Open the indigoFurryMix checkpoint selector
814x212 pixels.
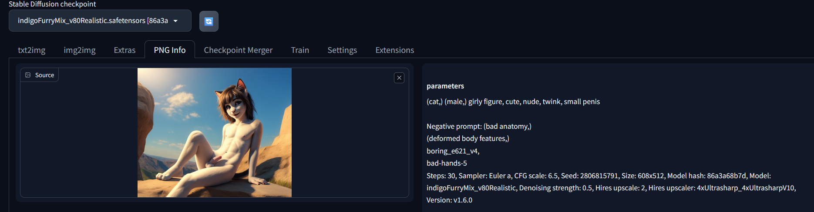pos(100,21)
